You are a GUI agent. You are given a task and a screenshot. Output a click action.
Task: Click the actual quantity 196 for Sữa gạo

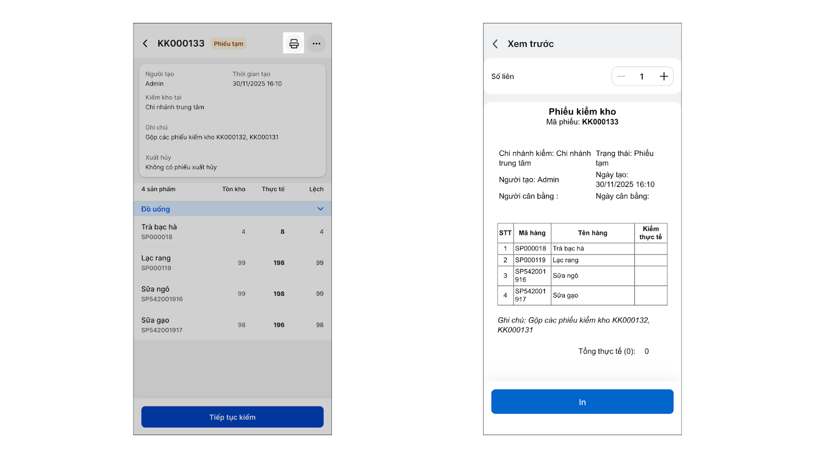(x=279, y=325)
